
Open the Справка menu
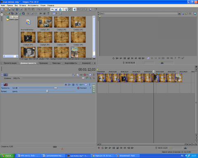(x=51, y=5)
